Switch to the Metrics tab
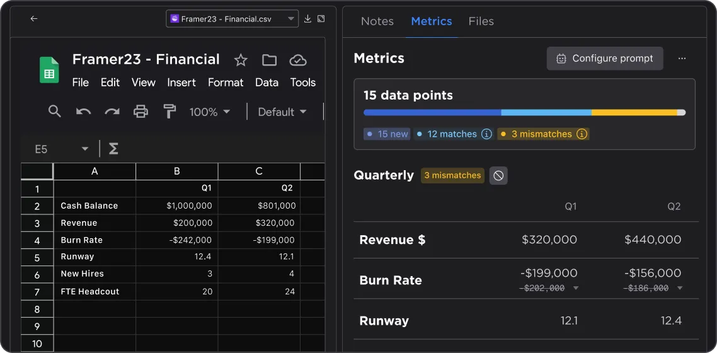The width and height of the screenshot is (717, 353). (x=432, y=21)
